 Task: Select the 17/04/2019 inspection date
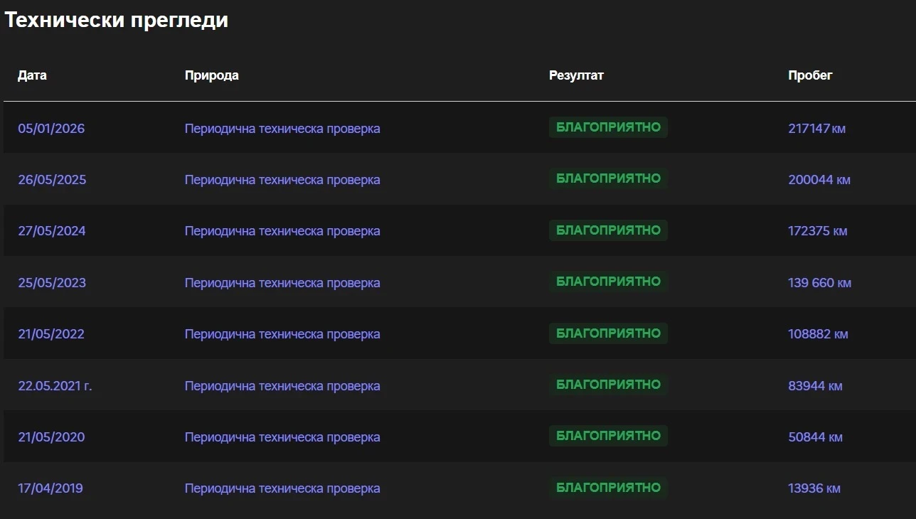pyautogui.click(x=50, y=488)
